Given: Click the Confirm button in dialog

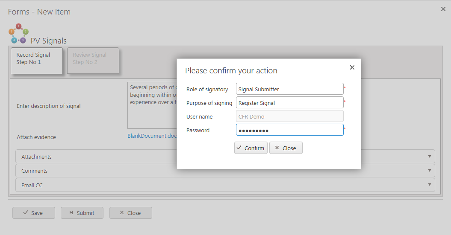Looking at the screenshot, I should click(x=251, y=148).
